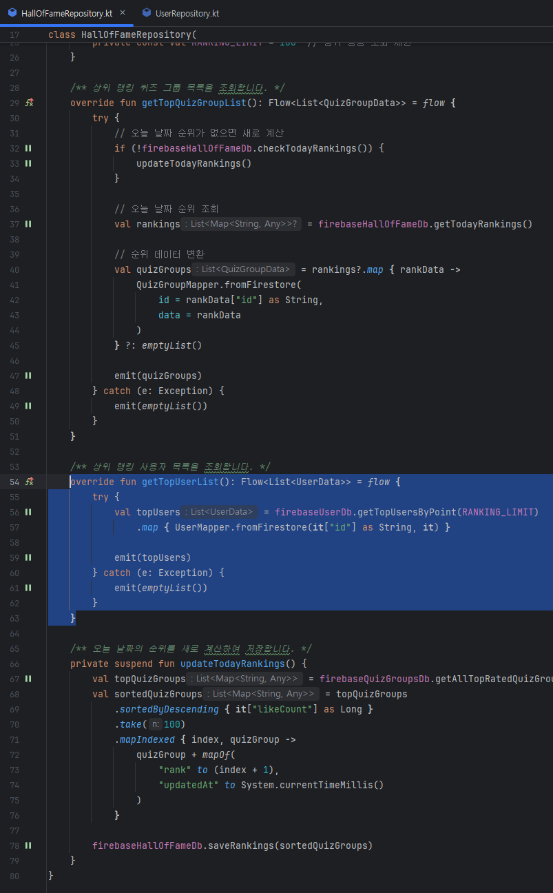Close the HallOfFameRepository.kt tab
This screenshot has width=553, height=893.
pyautogui.click(x=123, y=13)
